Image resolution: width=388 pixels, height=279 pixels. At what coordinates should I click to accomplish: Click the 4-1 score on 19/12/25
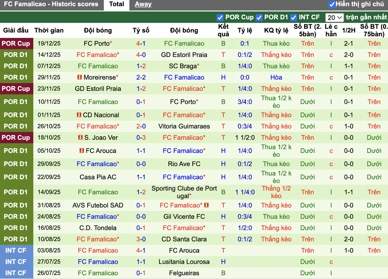(x=141, y=44)
